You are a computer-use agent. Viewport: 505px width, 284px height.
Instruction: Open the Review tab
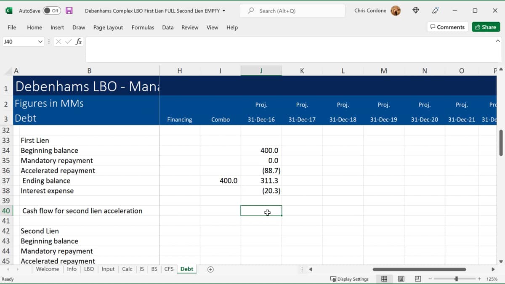pyautogui.click(x=190, y=27)
